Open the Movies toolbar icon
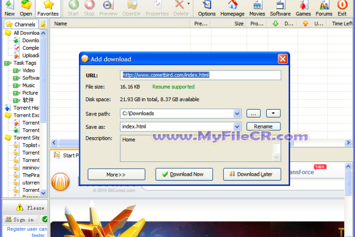 257,8
